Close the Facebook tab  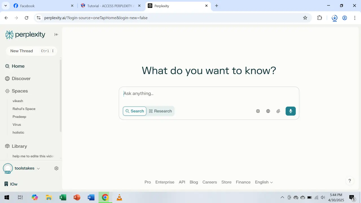(72, 6)
